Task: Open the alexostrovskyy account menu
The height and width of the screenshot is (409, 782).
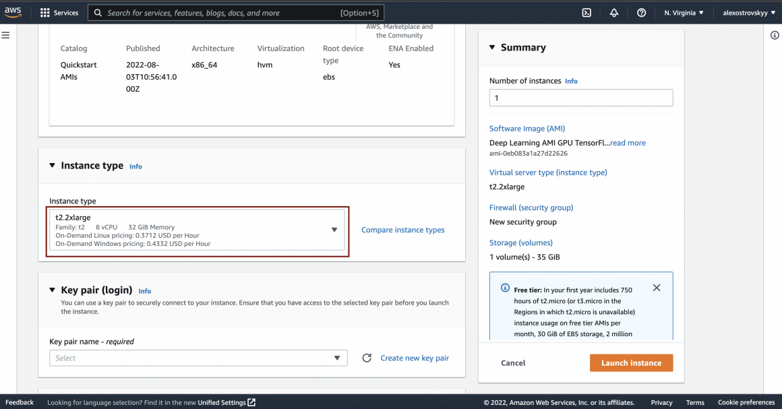Action: pyautogui.click(x=749, y=13)
